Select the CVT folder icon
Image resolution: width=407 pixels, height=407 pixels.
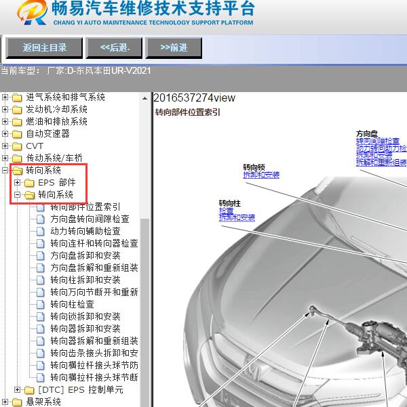(x=17, y=146)
